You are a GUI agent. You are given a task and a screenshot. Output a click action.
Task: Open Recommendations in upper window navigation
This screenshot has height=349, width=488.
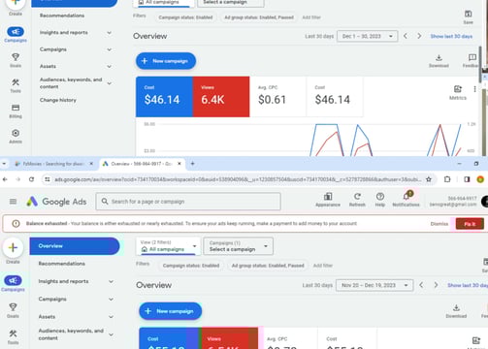click(62, 16)
